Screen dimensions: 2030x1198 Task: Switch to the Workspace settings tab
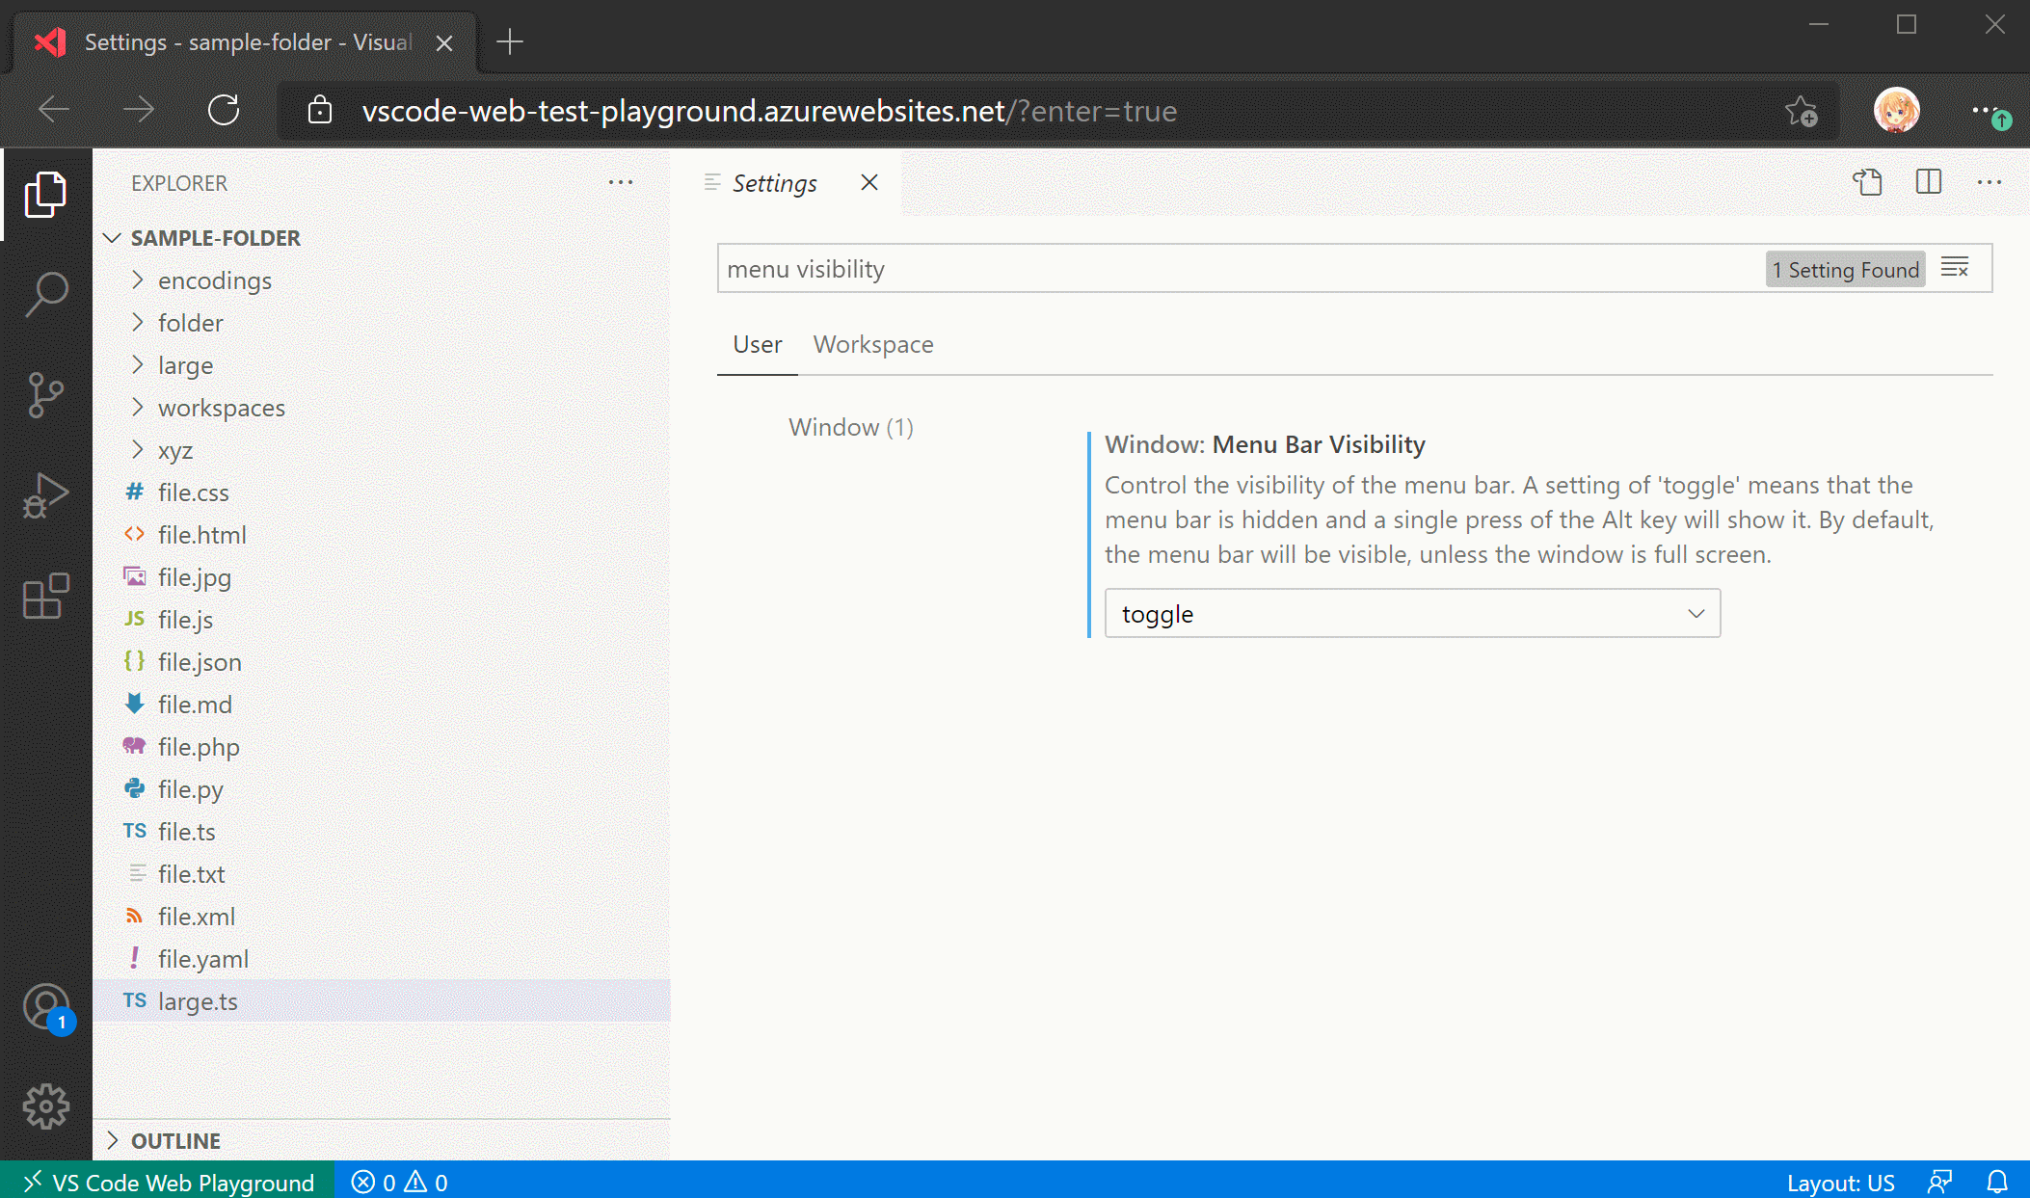tap(873, 344)
